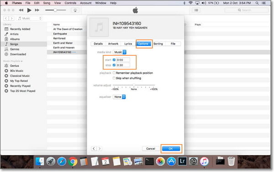
Task: Click the Play button in iTunes toolbar
Action: (x=29, y=10)
